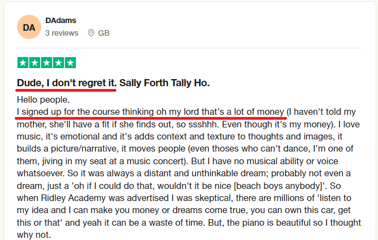Viewport: 378px width, 240px height.
Task: Open the DAdams reviewer profile name
Action: click(61, 21)
